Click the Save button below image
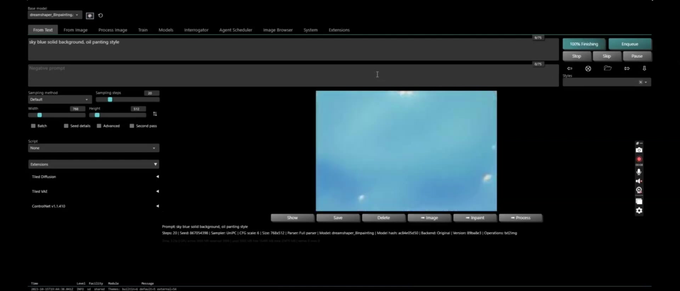The height and width of the screenshot is (291, 680). pos(338,218)
